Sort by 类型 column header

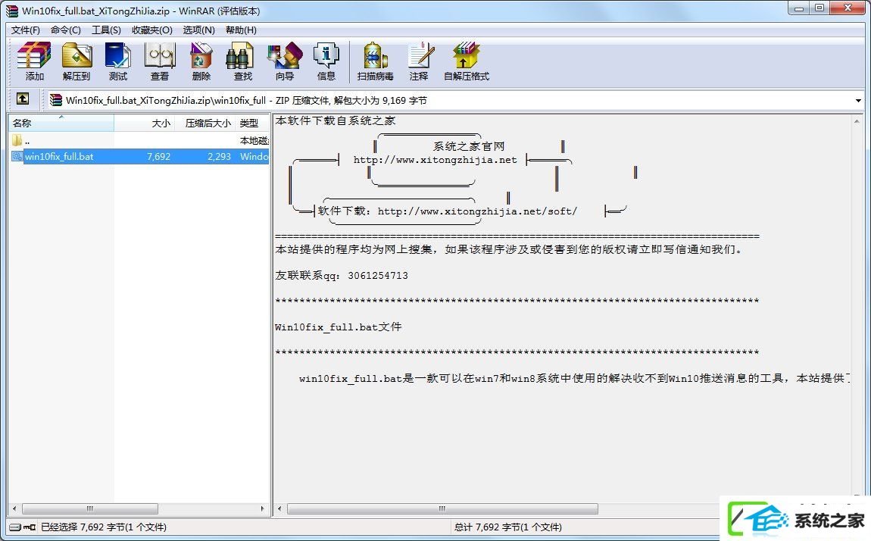pos(252,123)
